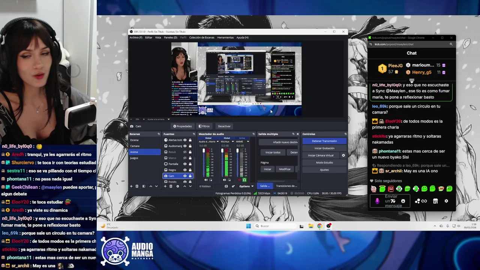Open the Colección de Escenas menu
The image size is (480, 270).
point(202,37)
